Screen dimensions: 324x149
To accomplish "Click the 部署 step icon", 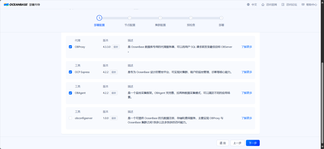I will [221, 18].
